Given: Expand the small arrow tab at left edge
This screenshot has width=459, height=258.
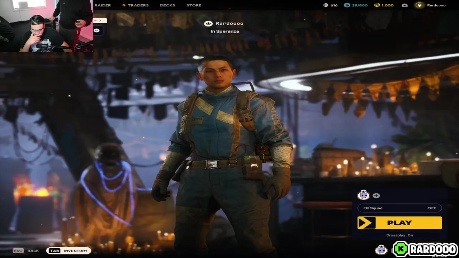Looking at the screenshot, I should point(100,21).
